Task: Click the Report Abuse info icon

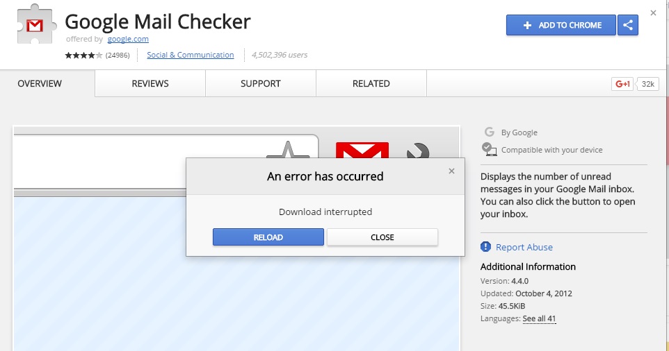Action: [x=486, y=247]
